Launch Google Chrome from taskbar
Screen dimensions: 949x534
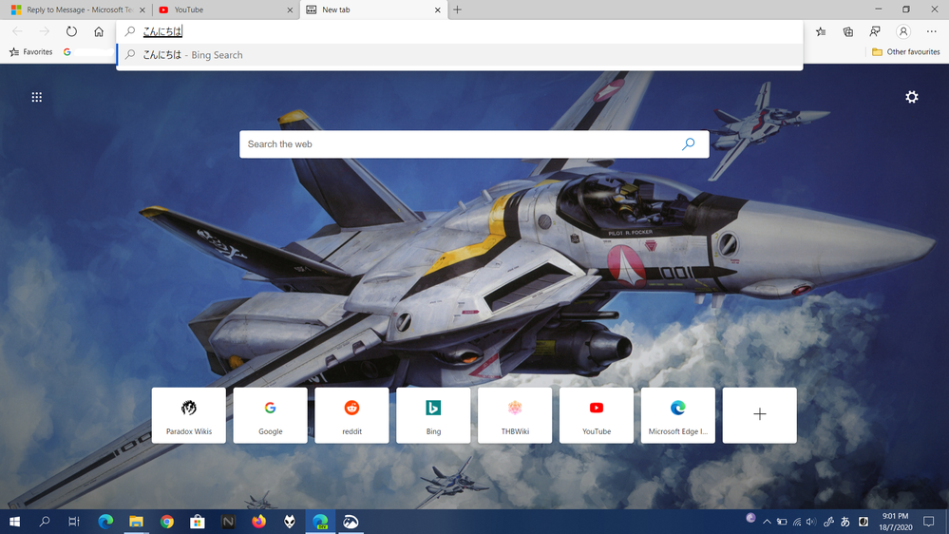tap(167, 522)
